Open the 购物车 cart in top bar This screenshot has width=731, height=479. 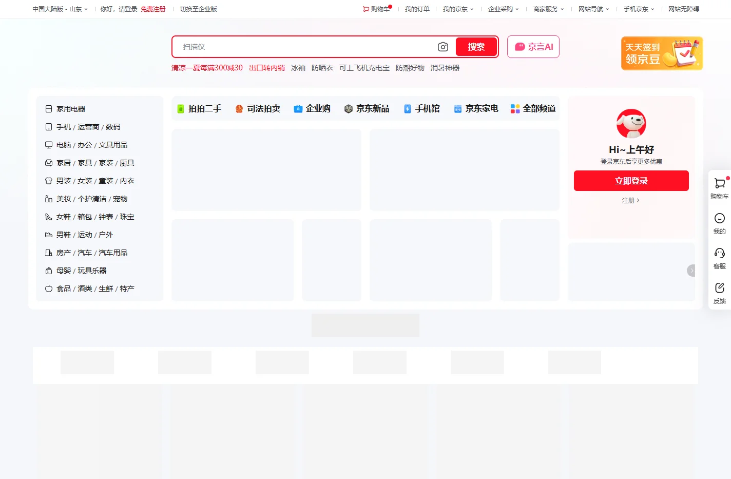point(377,9)
